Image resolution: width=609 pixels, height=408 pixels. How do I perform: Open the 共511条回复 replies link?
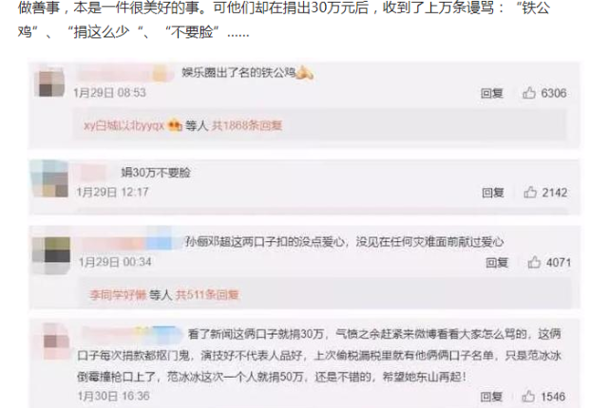(207, 295)
